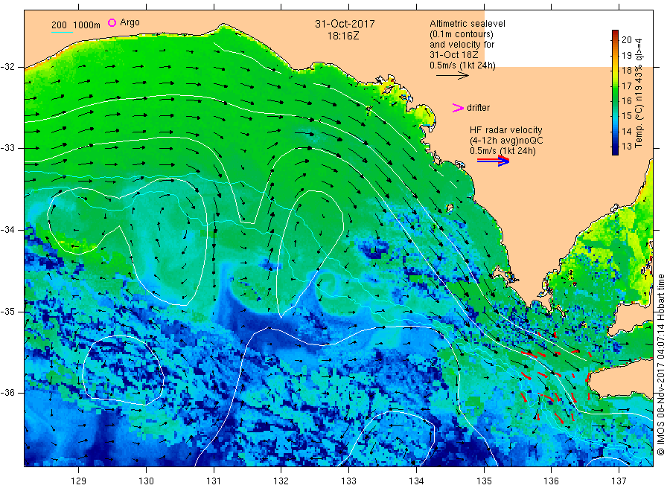Click the '134' longitude axis label
This screenshot has height=491, width=670.
[416, 481]
